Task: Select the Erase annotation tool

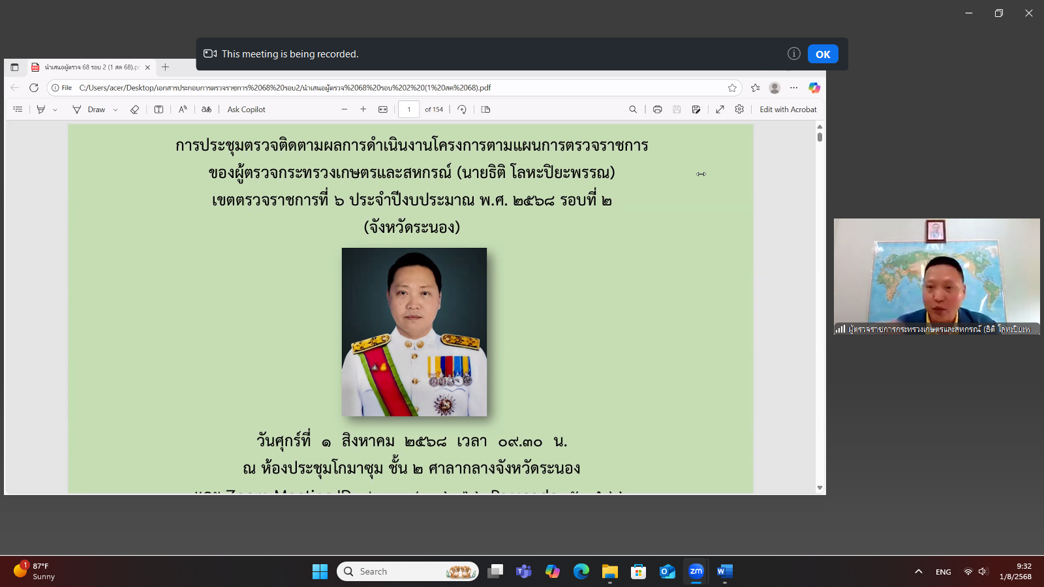Action: point(135,110)
